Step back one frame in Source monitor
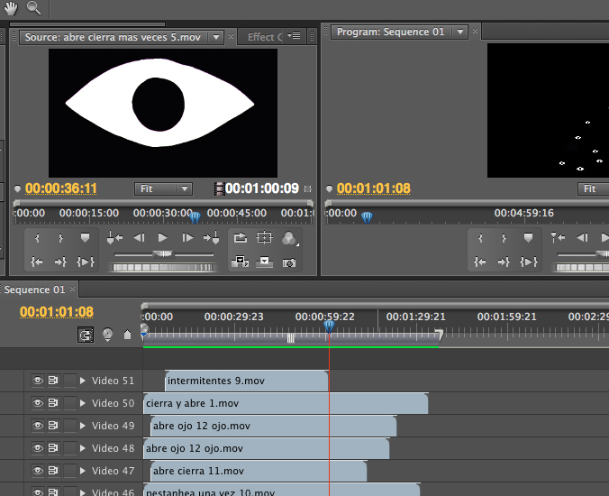This screenshot has width=609, height=496. coord(139,239)
